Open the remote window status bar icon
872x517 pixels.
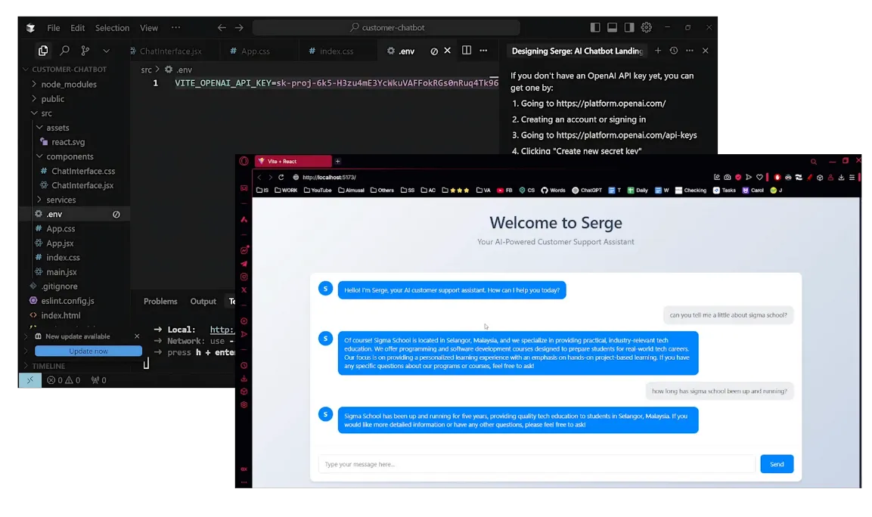point(29,380)
